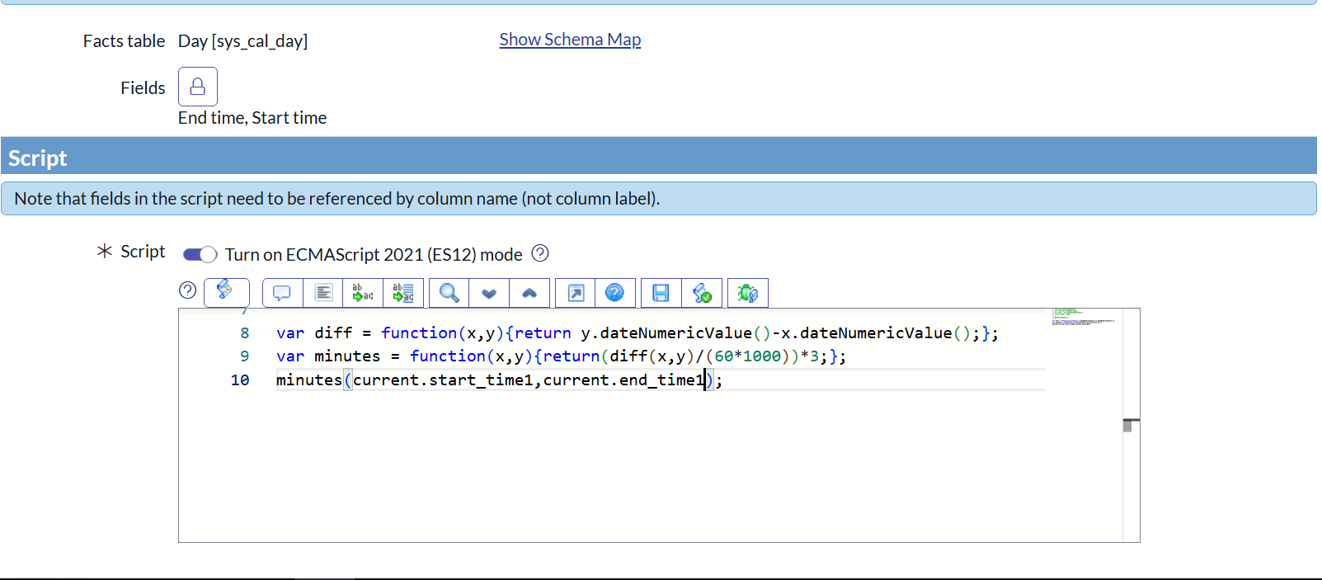Click line number 10 in gutter
Image resolution: width=1322 pixels, height=580 pixels.
[240, 380]
